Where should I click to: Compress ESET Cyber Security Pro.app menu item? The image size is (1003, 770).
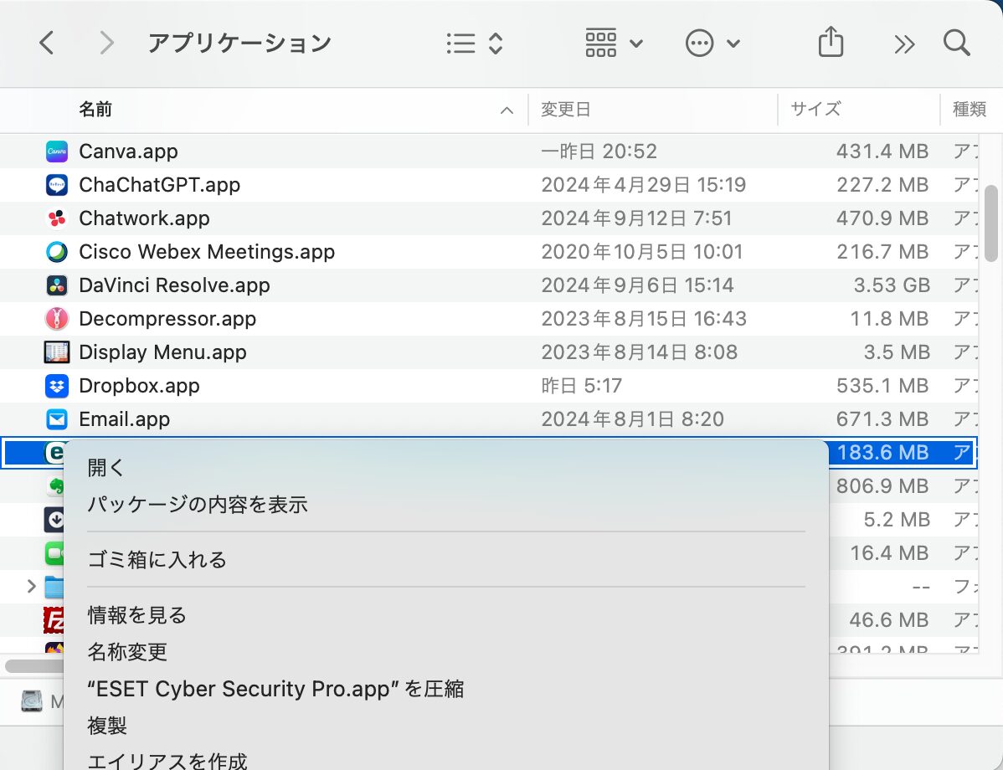tap(275, 689)
